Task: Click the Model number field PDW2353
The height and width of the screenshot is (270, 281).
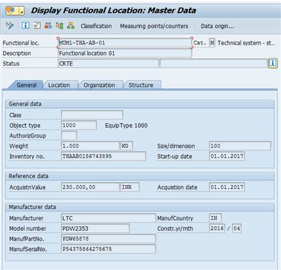Action: pyautogui.click(x=95, y=229)
